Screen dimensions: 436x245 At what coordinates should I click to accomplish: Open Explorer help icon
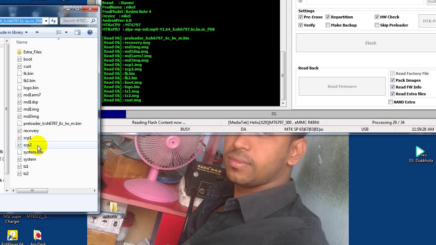click(x=90, y=32)
